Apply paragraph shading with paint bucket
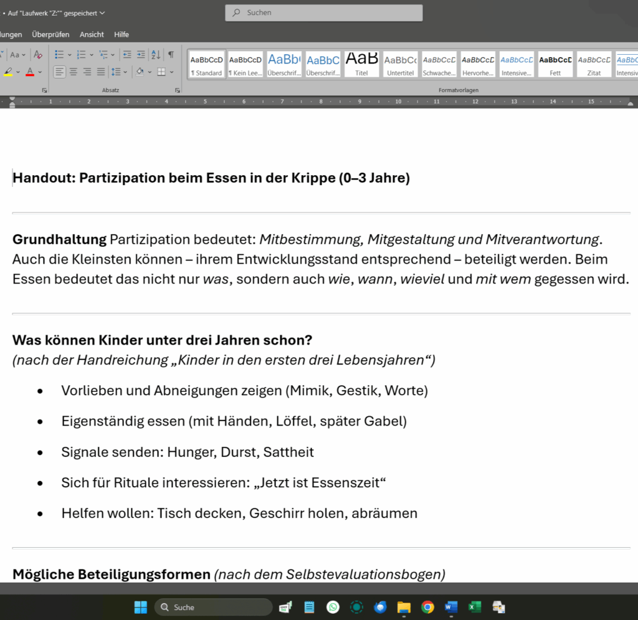 (x=140, y=72)
